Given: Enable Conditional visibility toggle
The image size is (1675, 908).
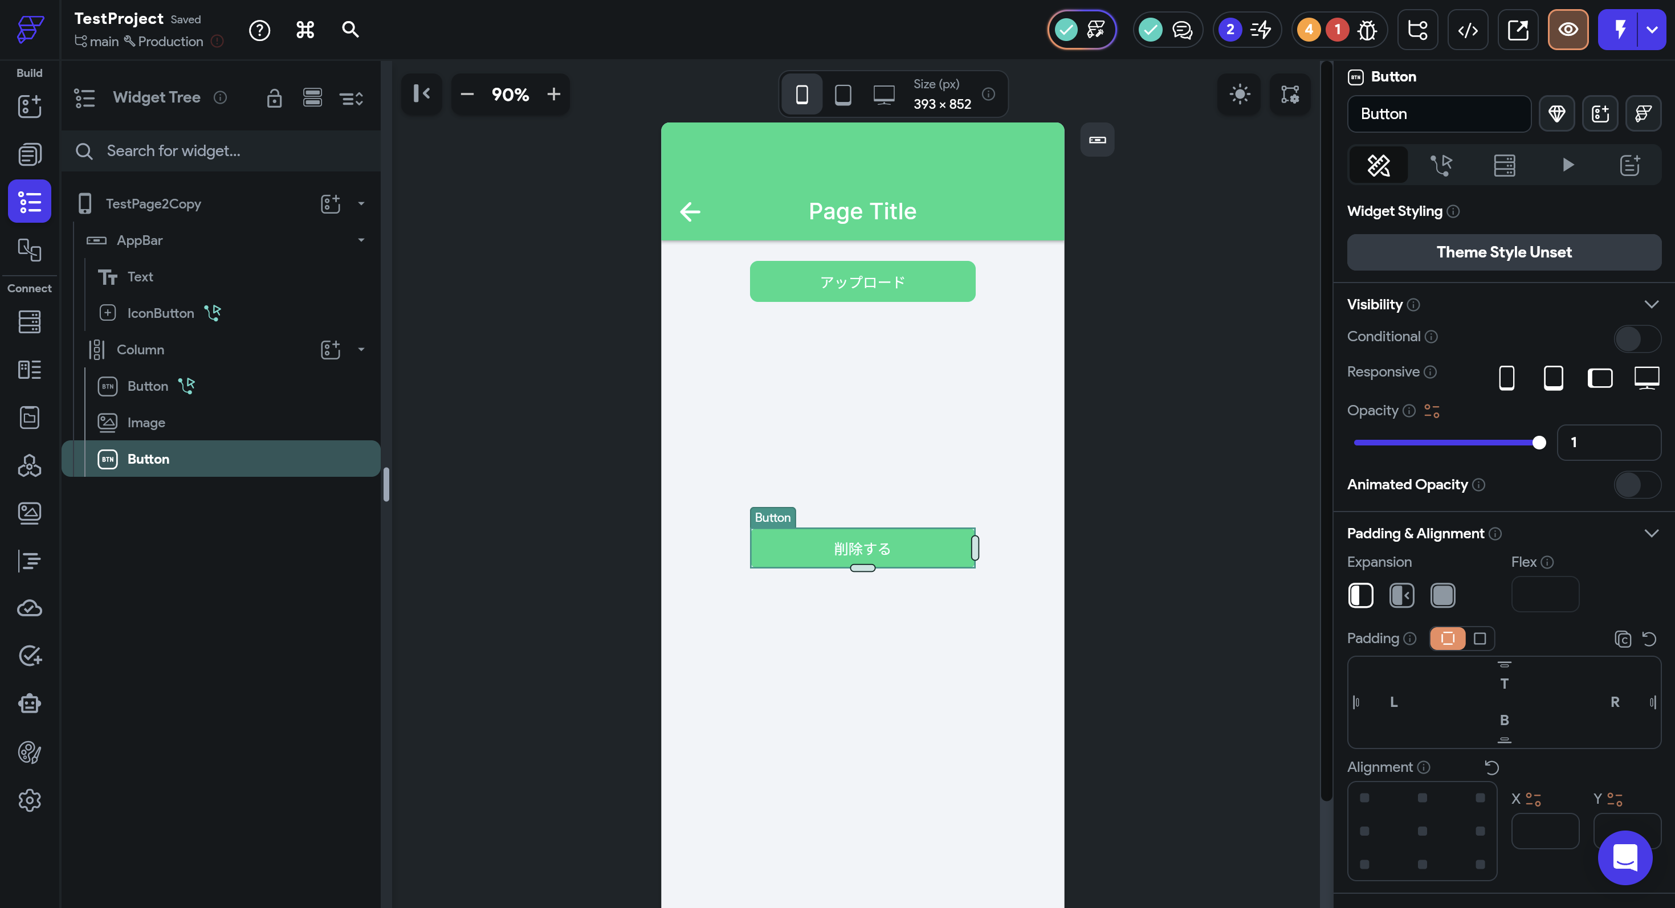Looking at the screenshot, I should [1636, 338].
